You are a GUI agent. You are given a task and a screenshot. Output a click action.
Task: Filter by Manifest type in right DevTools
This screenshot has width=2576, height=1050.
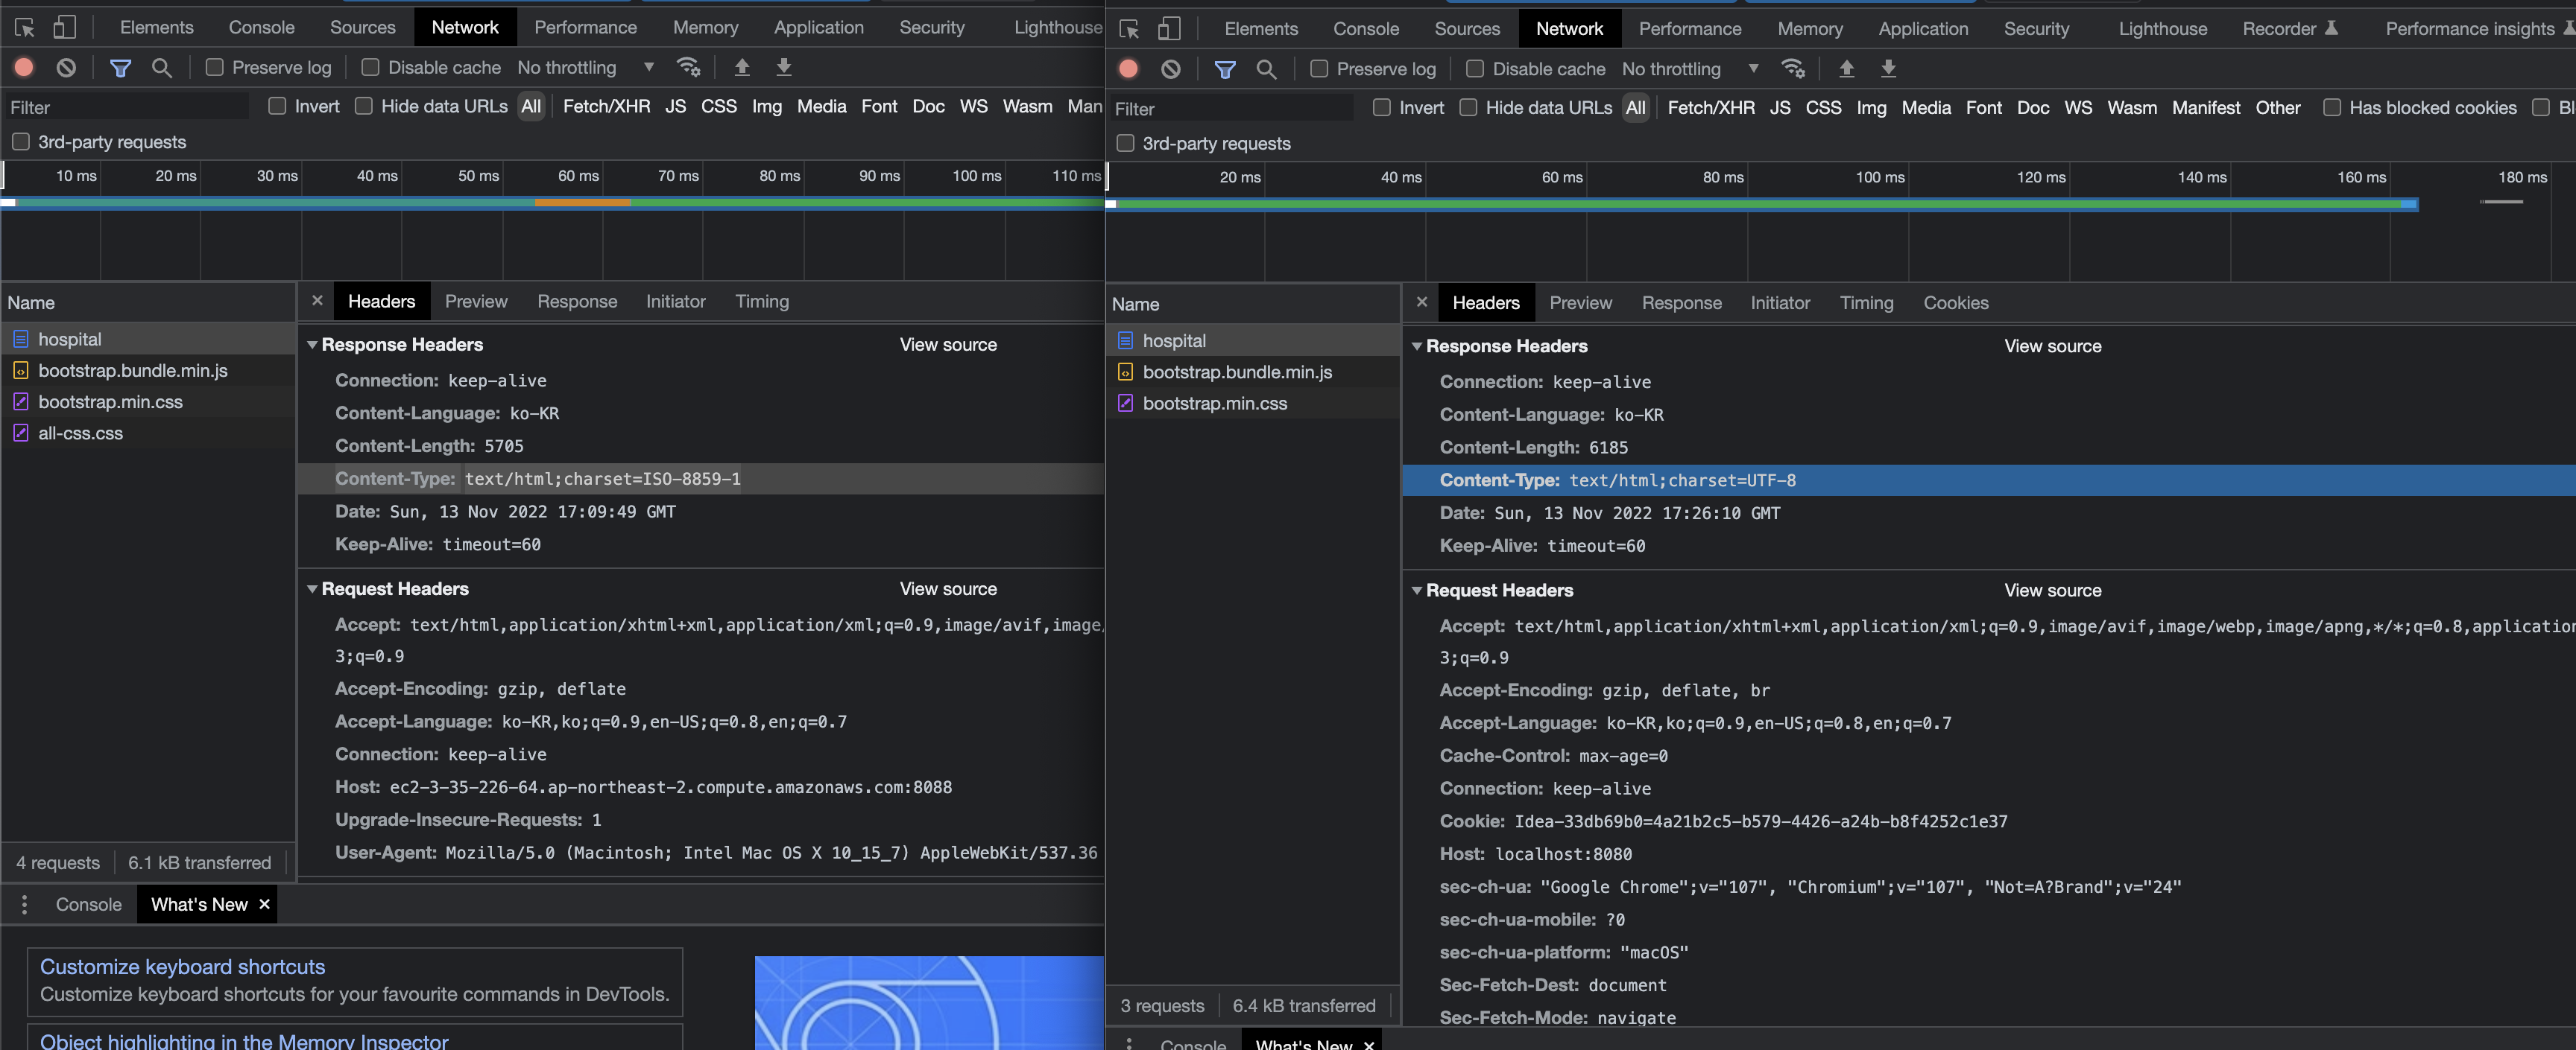point(2206,108)
